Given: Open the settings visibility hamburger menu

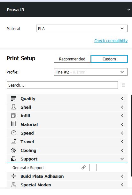Looking at the screenshot, I should click(124, 85).
